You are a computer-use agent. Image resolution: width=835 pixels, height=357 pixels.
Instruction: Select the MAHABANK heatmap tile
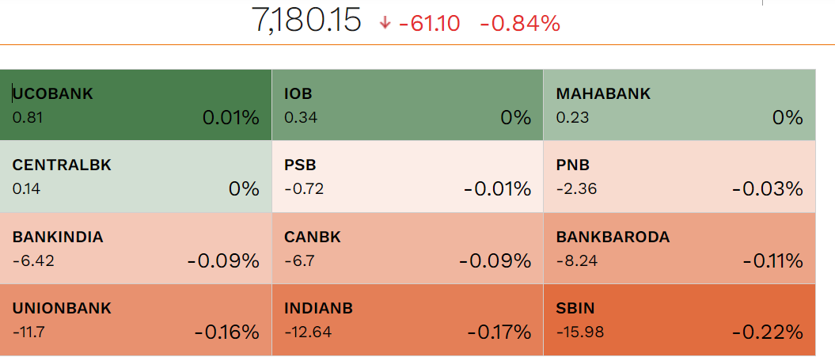pos(678,104)
